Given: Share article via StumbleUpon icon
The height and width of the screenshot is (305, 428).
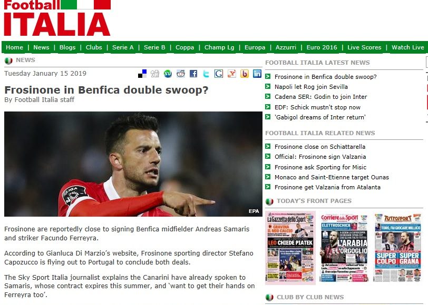Looking at the screenshot, I should [168, 74].
